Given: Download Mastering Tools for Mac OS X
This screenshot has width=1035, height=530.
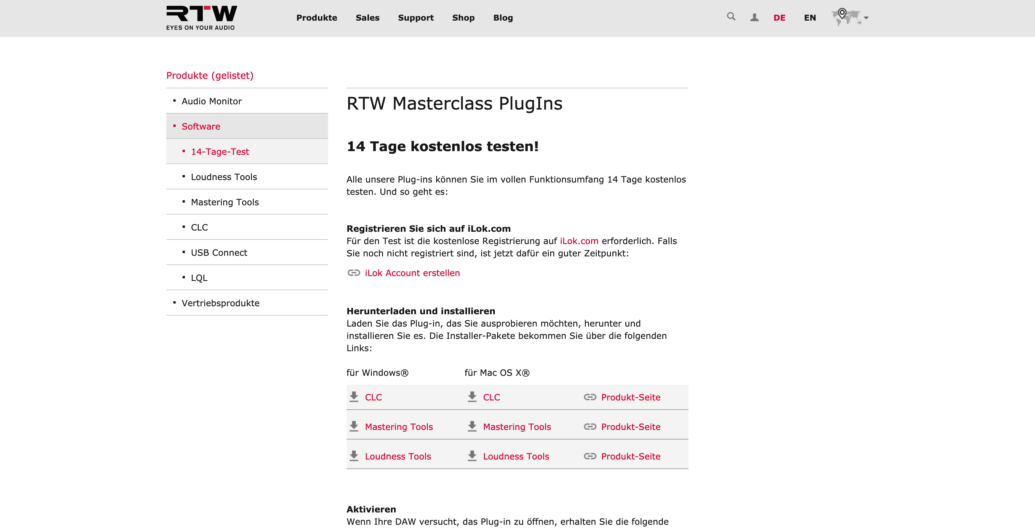Looking at the screenshot, I should [x=517, y=427].
